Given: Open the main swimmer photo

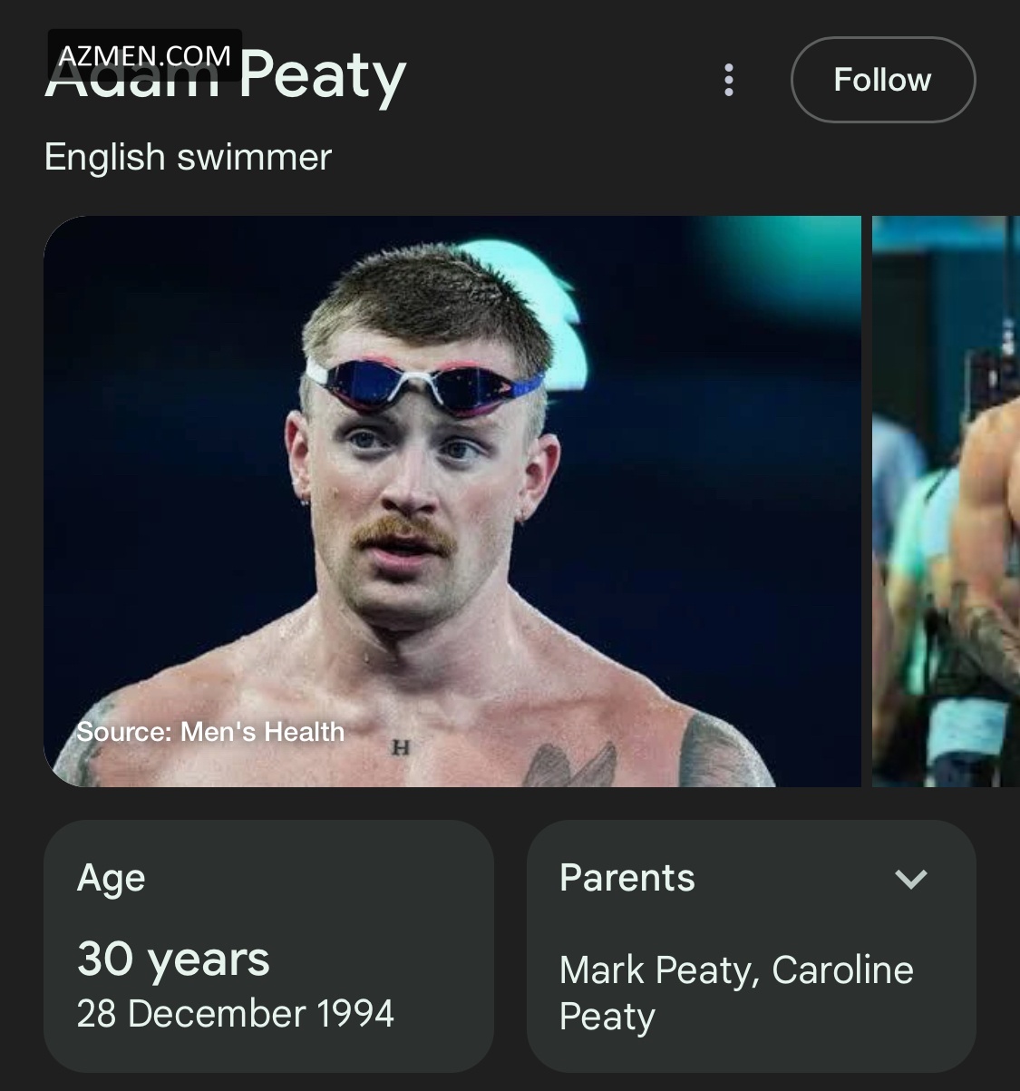Looking at the screenshot, I should point(452,501).
